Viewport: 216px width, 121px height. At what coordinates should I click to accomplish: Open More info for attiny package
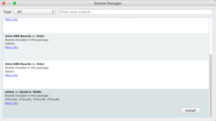point(11,103)
